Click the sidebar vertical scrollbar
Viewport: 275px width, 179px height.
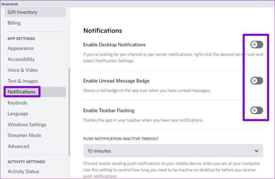pos(69,112)
